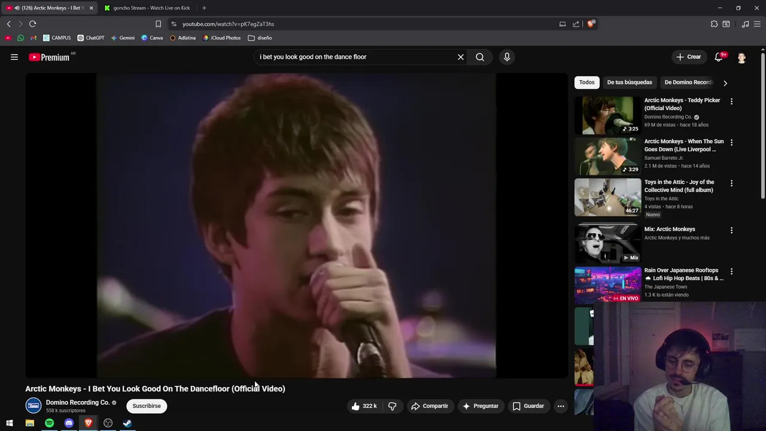Click the Preguntar AI button
766x431 pixels.
tap(480, 406)
